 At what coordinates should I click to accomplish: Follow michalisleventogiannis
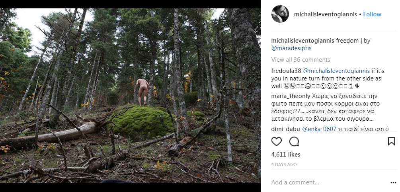[372, 14]
